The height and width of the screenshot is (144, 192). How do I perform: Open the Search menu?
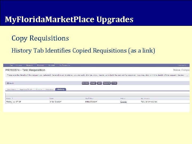tap(29, 65)
